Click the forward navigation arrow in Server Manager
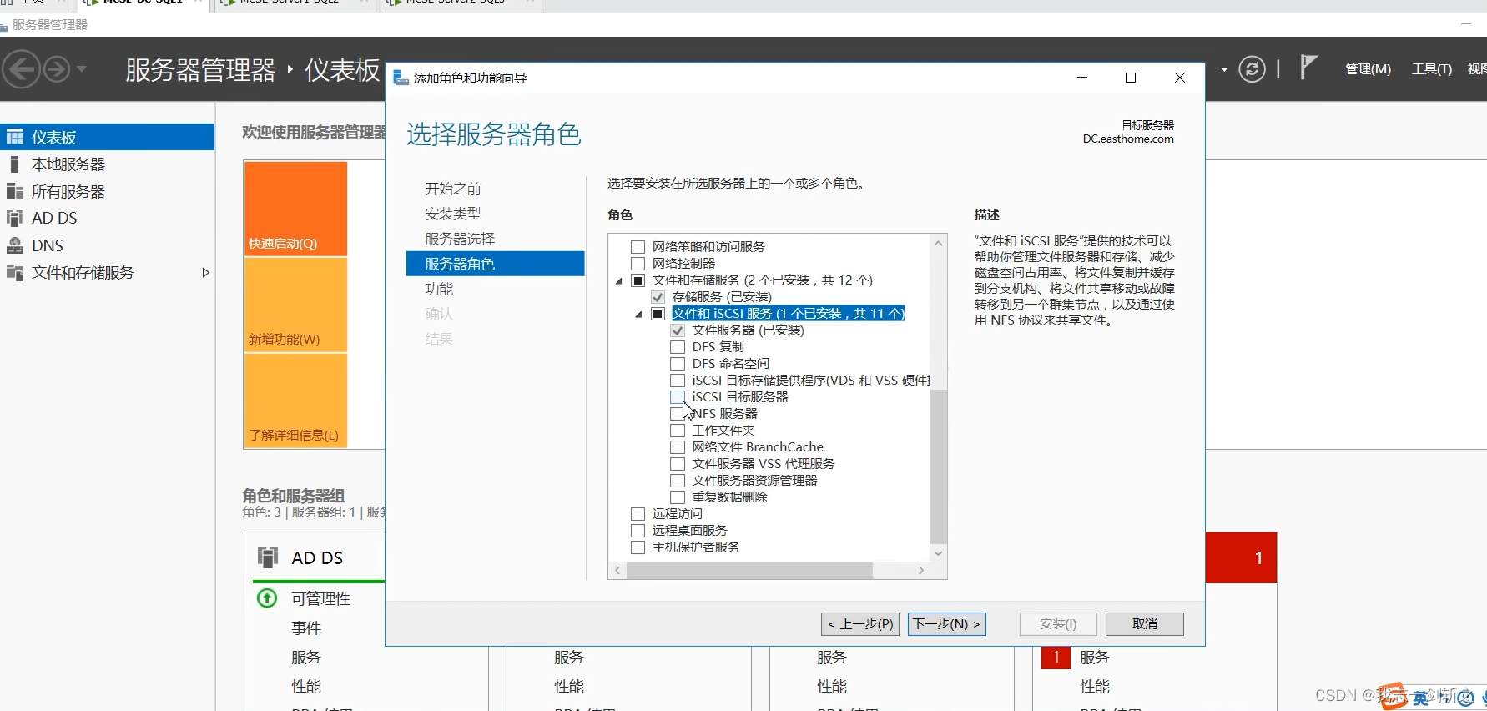 (x=57, y=68)
